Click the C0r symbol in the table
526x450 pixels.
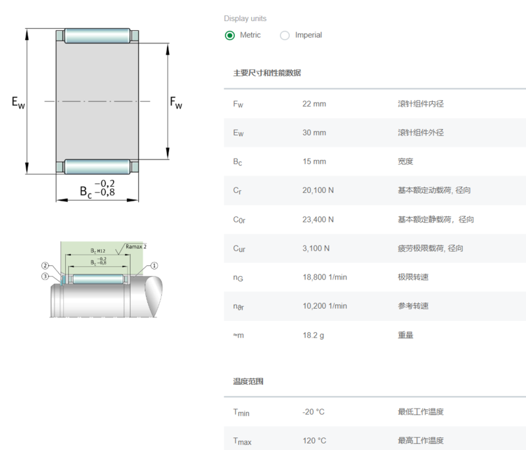239,220
